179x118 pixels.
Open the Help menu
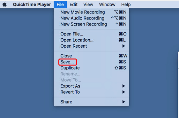[126, 4]
